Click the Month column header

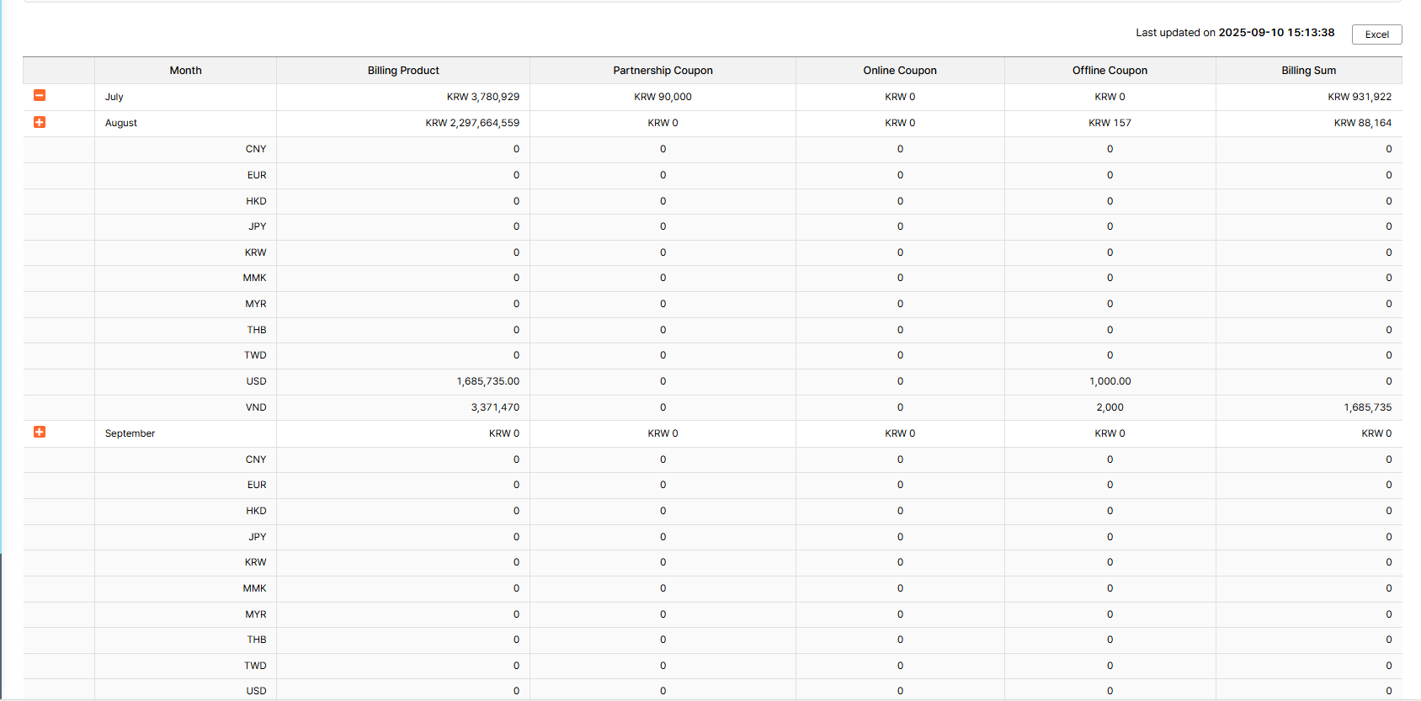185,71
